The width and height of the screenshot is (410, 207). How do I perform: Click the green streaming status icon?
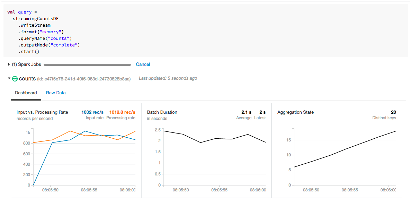pos(15,79)
